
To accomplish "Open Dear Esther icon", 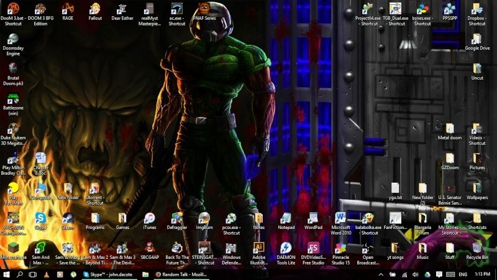I will tap(122, 9).
